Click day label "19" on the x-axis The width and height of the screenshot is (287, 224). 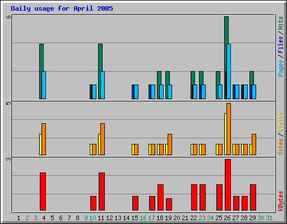pyautogui.click(x=168, y=218)
